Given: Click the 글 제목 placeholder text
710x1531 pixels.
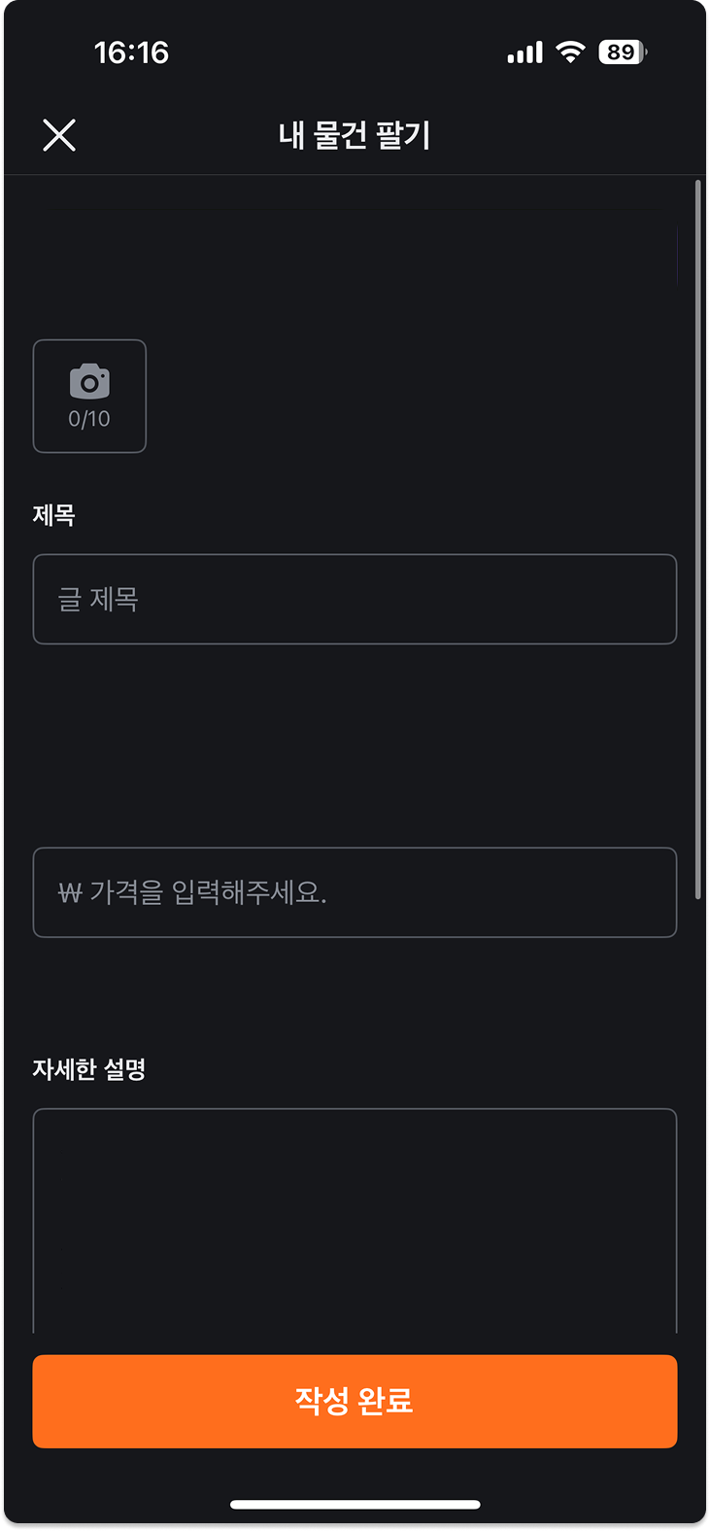Looking at the screenshot, I should tap(98, 599).
